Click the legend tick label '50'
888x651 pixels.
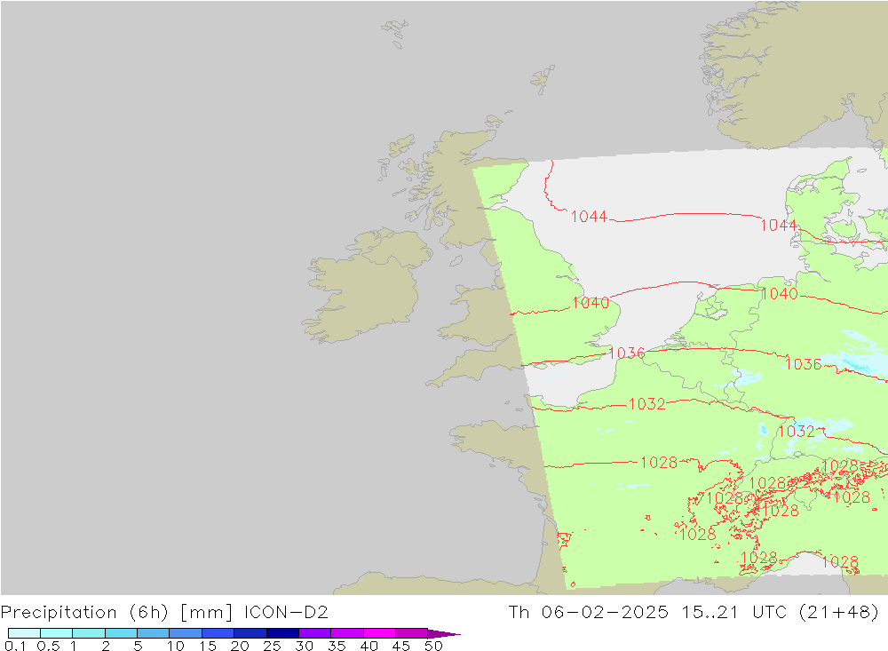pyautogui.click(x=434, y=646)
